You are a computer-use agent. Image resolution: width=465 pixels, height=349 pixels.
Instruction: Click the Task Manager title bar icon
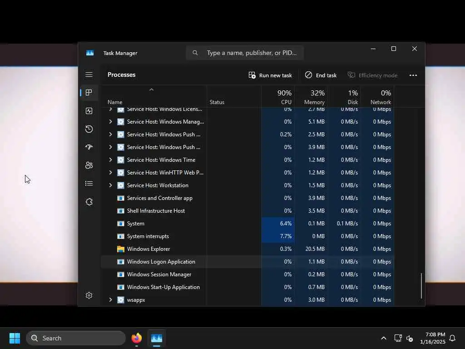pyautogui.click(x=90, y=53)
